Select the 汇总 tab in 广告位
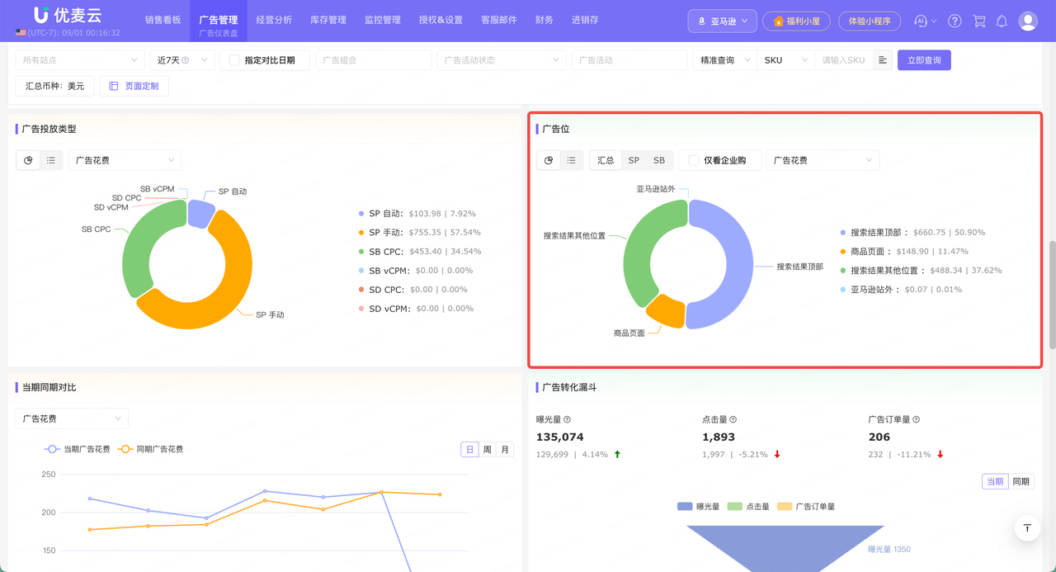This screenshot has width=1056, height=572. point(606,160)
